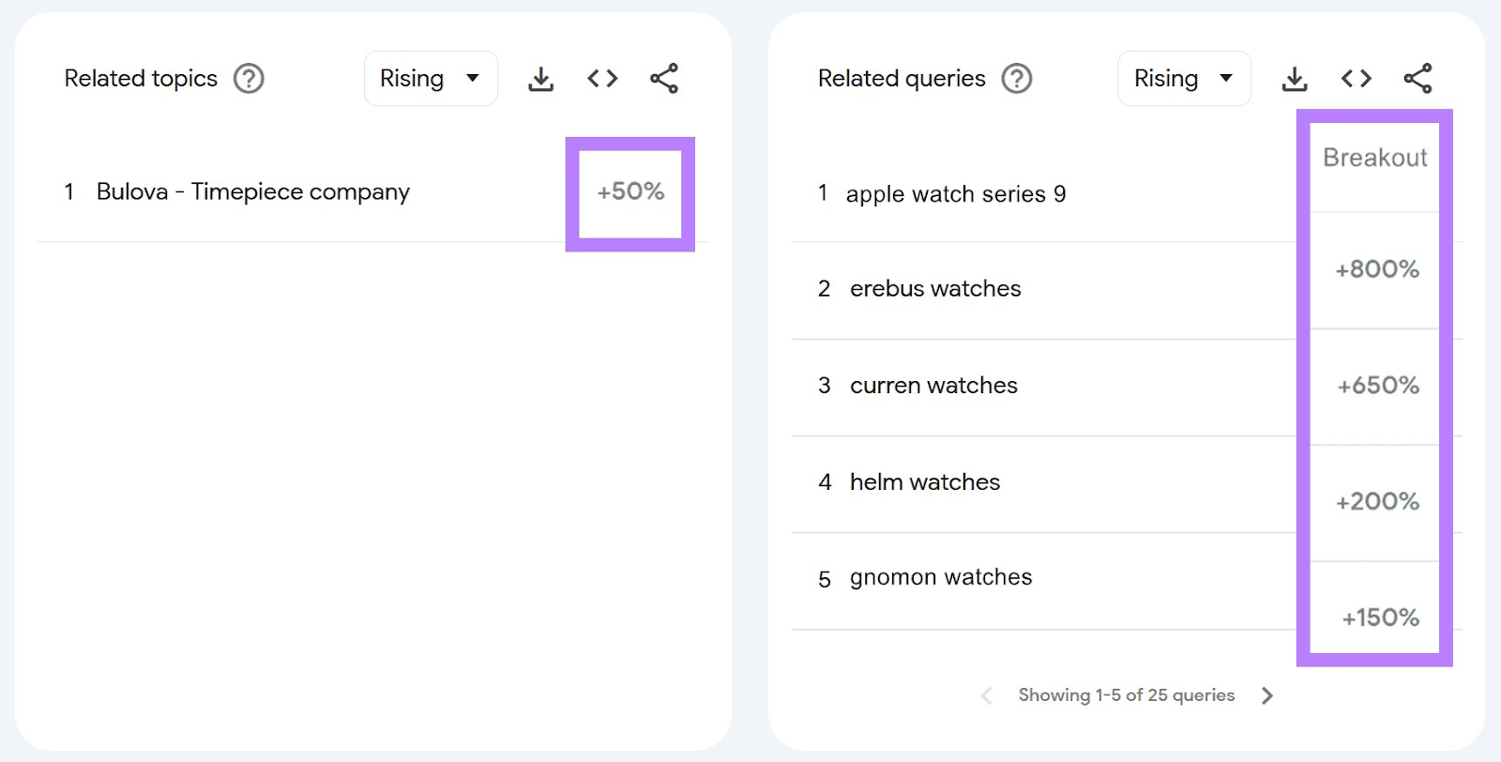Image resolution: width=1501 pixels, height=762 pixels.
Task: Click the curren watches query
Action: click(x=933, y=386)
